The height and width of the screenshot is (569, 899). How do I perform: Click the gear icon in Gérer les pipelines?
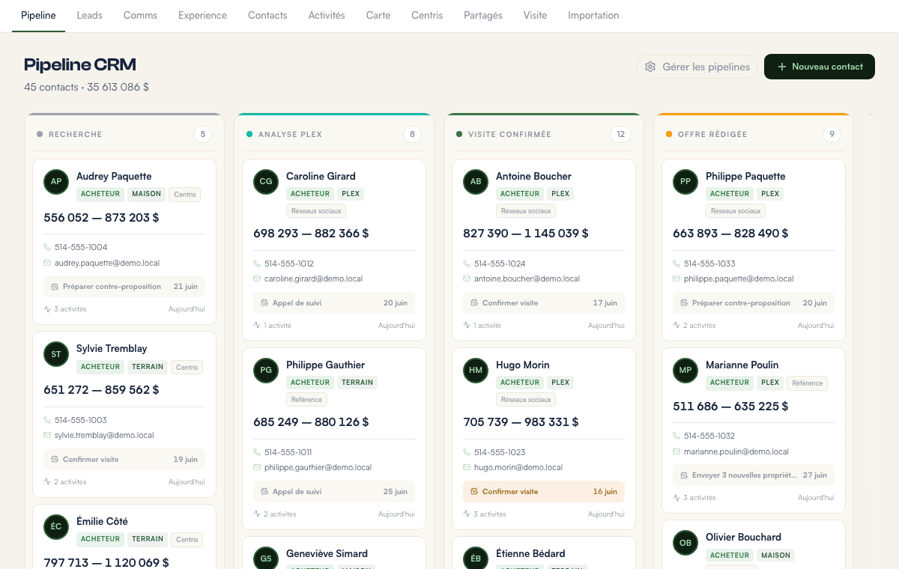coord(650,67)
